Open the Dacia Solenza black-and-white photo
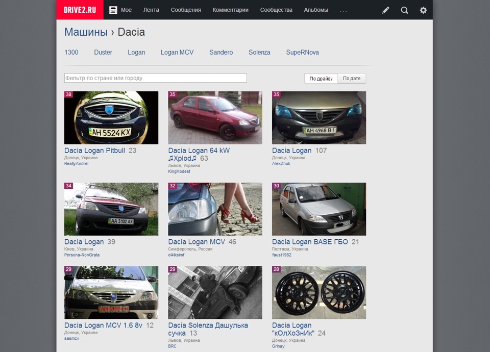The width and height of the screenshot is (490, 352). [215, 293]
